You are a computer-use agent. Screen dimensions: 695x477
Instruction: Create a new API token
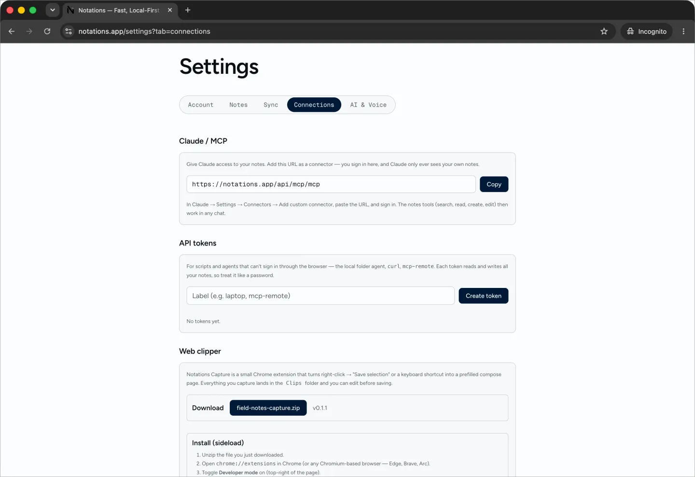click(484, 296)
